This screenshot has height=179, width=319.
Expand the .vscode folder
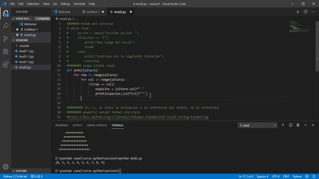(24, 46)
